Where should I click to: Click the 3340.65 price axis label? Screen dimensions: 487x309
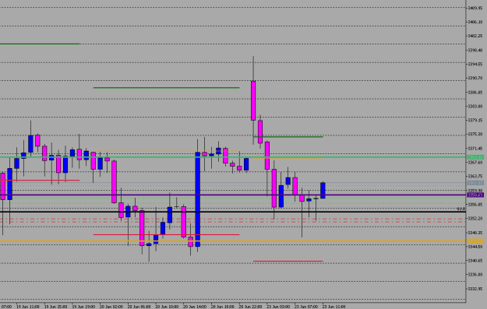[475, 261]
